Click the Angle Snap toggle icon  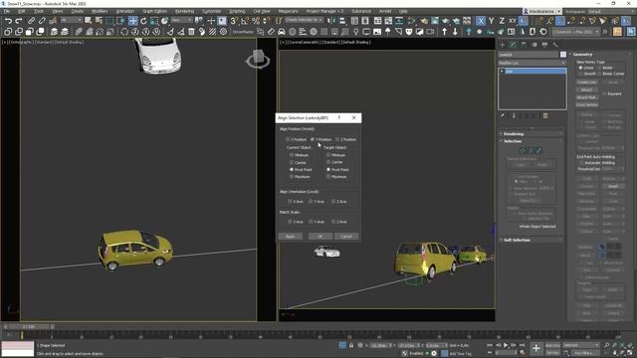tap(245, 21)
